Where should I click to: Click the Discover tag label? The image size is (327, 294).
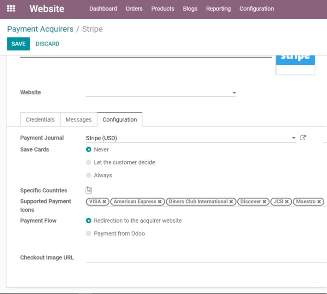[251, 202]
